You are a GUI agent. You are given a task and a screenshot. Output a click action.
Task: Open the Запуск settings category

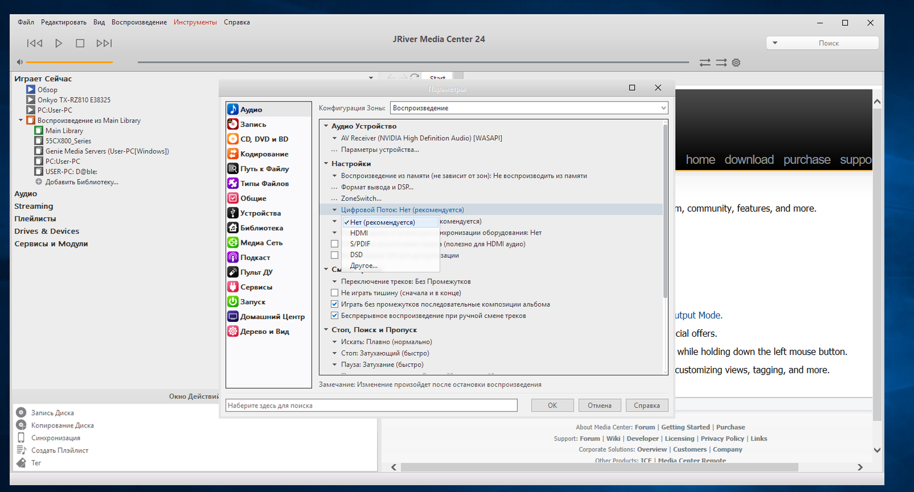(268, 303)
